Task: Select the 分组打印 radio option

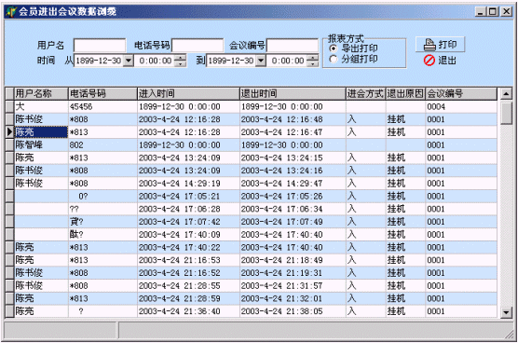Action: coord(334,59)
